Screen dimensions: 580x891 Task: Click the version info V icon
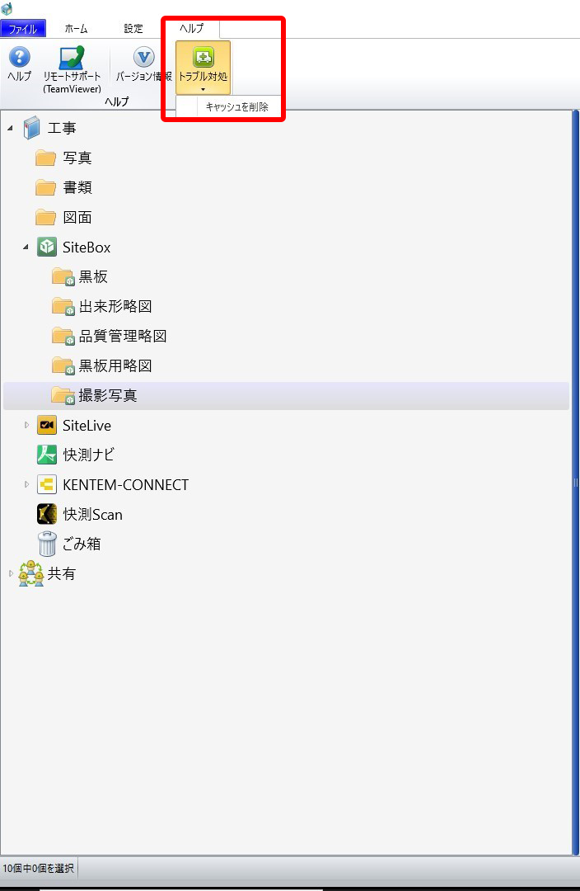(144, 58)
